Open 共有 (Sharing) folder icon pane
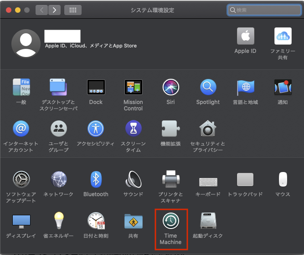 (x=134, y=221)
